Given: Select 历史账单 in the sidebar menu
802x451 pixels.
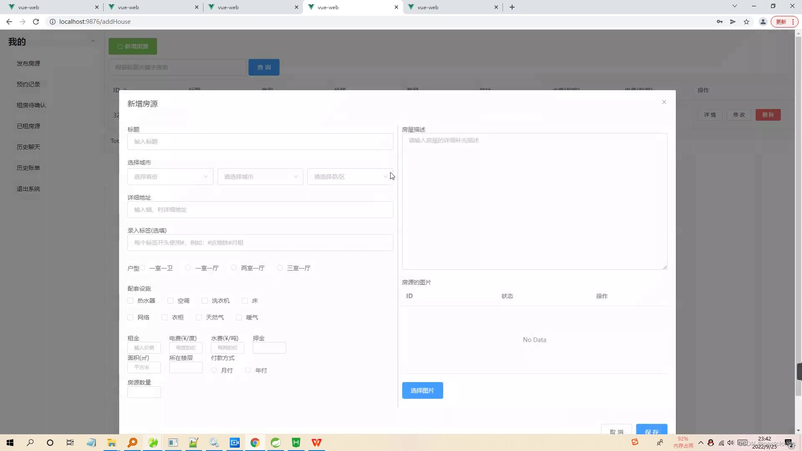Looking at the screenshot, I should (x=28, y=167).
